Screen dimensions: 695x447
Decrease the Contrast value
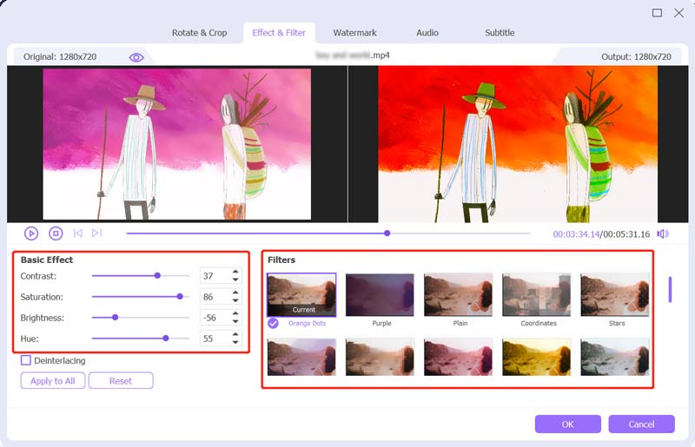[x=235, y=279]
